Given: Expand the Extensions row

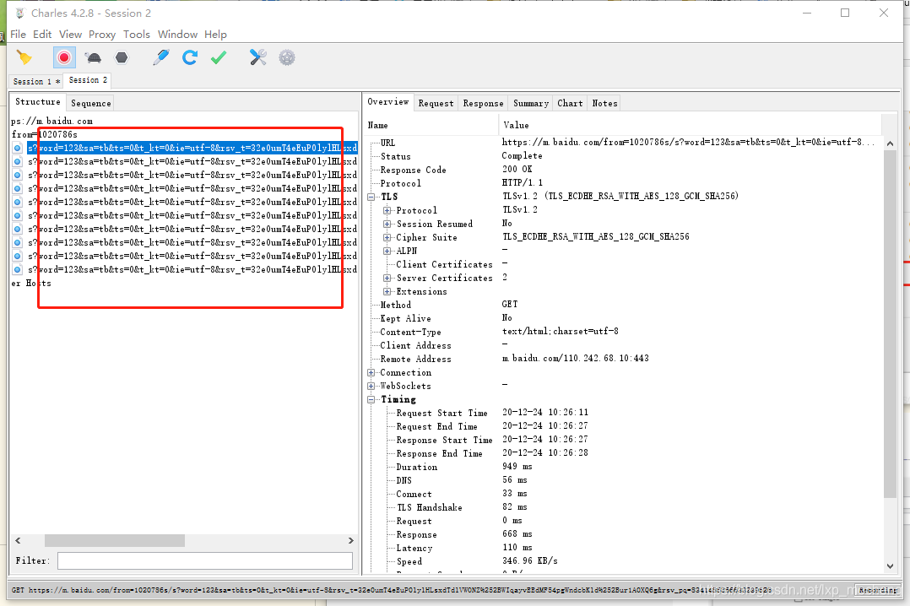Looking at the screenshot, I should (x=387, y=291).
